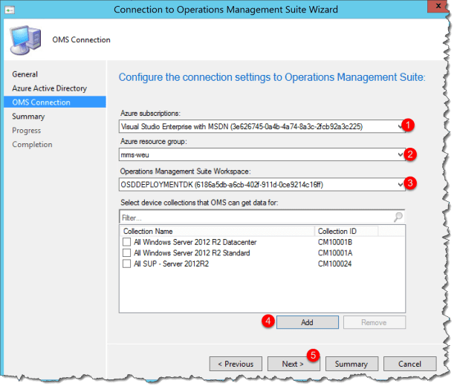Continue with the Next button
457x389 pixels.
[294, 364]
